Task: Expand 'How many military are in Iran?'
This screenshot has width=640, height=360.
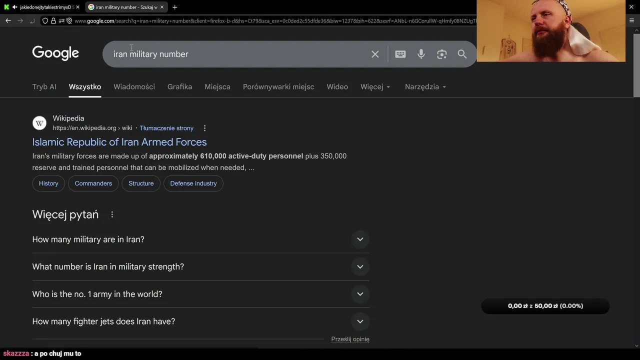Action: (x=200, y=239)
